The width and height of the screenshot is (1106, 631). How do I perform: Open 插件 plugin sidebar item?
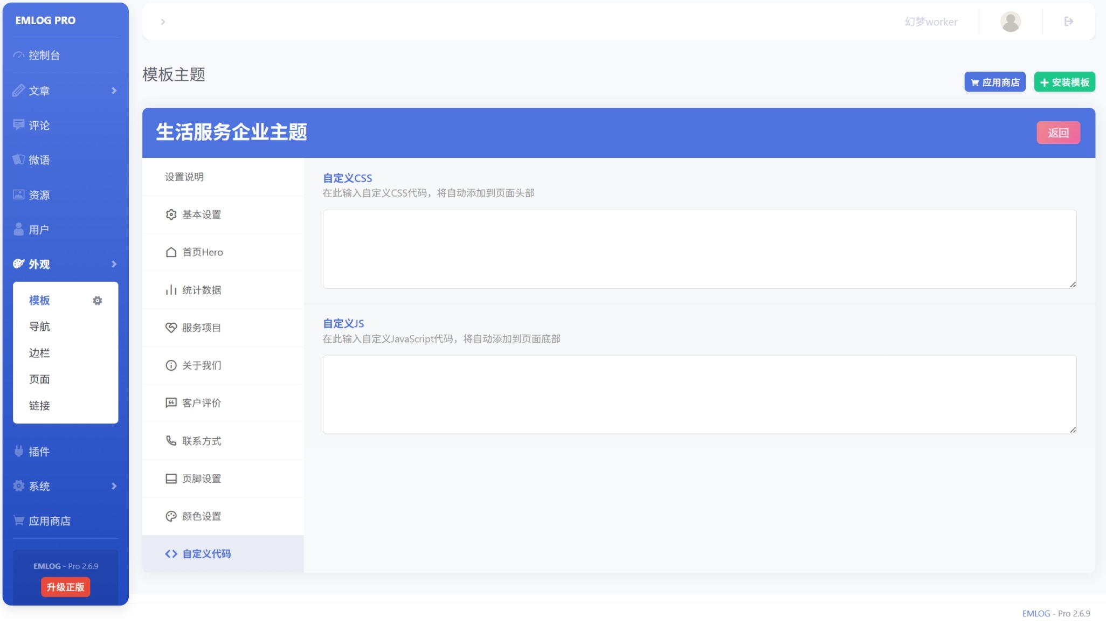[x=39, y=452]
